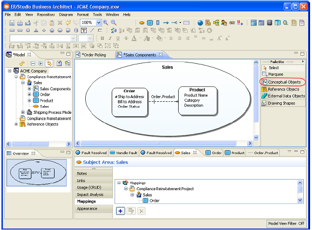The width and height of the screenshot is (312, 230).
Task: Expand the Sales Components tree node
Action: (29, 89)
